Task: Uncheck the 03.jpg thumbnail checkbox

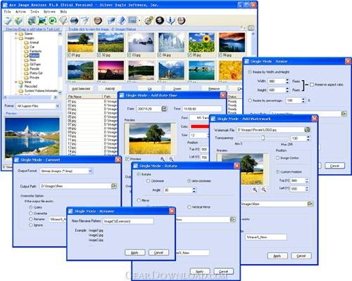Action: pos(129,55)
